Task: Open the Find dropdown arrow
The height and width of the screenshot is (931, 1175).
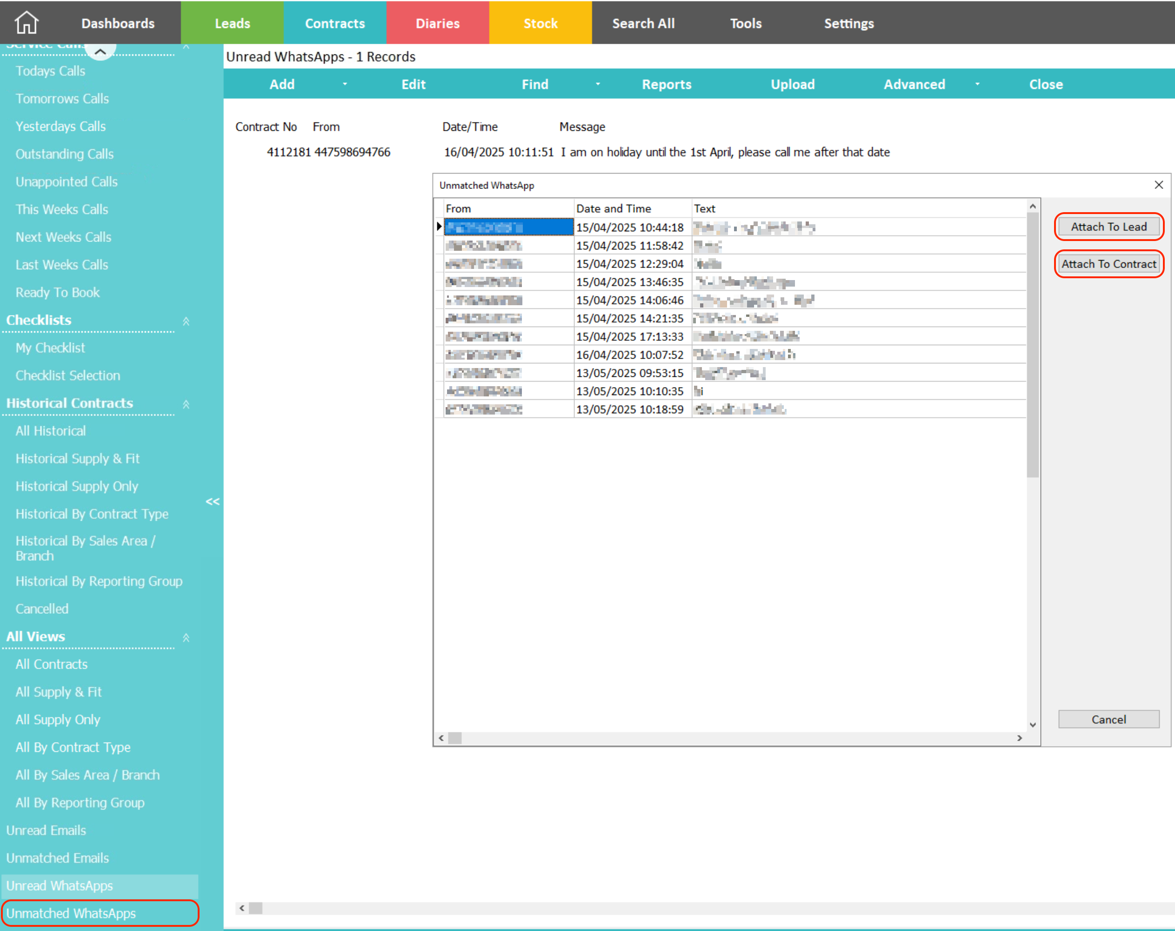Action: click(x=597, y=84)
